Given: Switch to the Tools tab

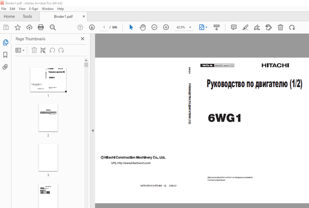Looking at the screenshot, I should point(27,16).
